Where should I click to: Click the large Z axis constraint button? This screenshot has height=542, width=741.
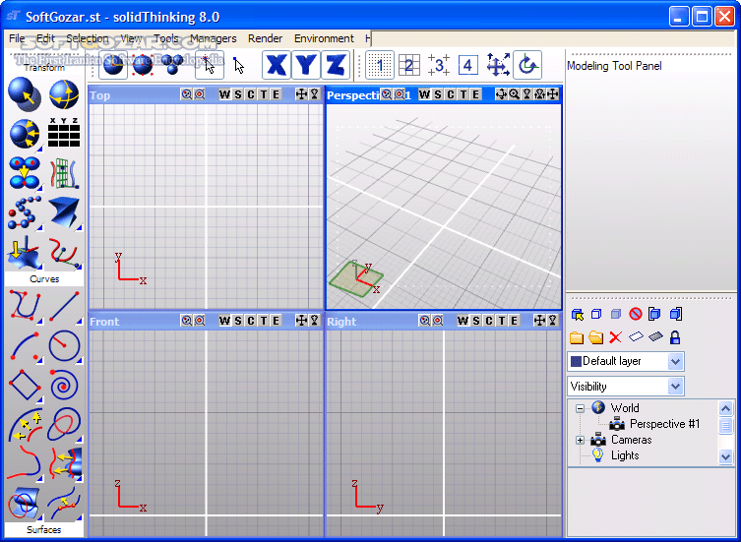(337, 66)
